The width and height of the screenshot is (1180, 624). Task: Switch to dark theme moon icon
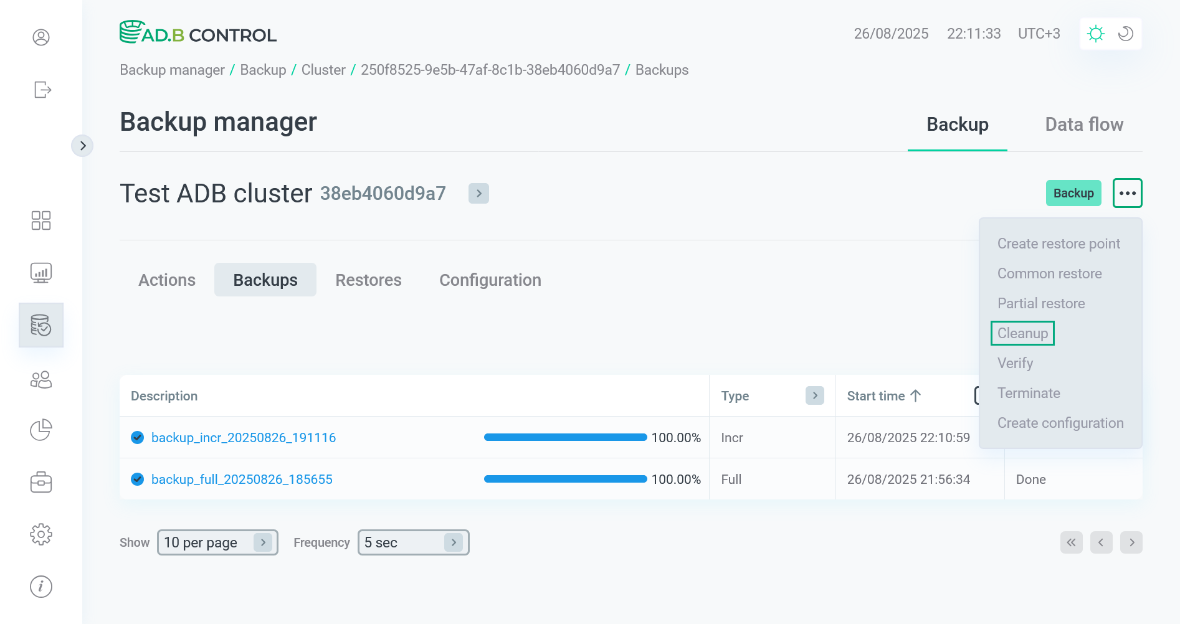click(1125, 34)
